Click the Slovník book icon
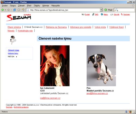The width and height of the screenshot is (136, 114). pyautogui.click(x=112, y=15)
